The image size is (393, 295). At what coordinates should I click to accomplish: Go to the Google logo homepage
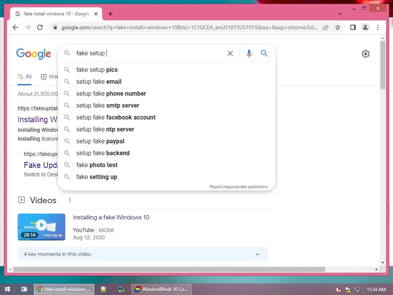coord(34,54)
